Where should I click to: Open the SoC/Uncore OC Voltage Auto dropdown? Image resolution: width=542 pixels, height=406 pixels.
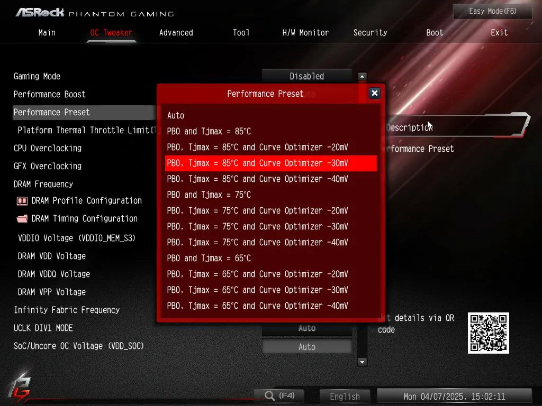(x=307, y=346)
